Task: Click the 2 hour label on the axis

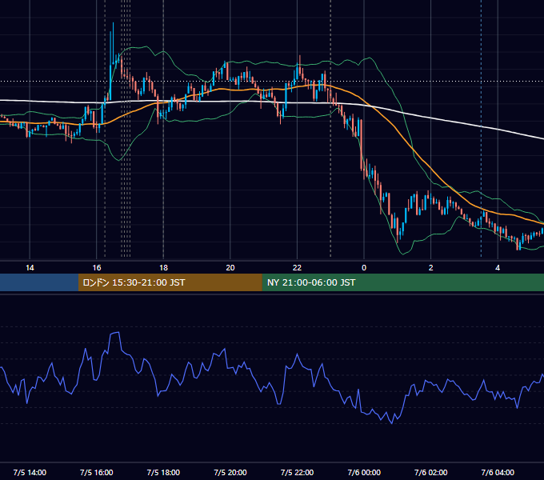Action: point(431,268)
